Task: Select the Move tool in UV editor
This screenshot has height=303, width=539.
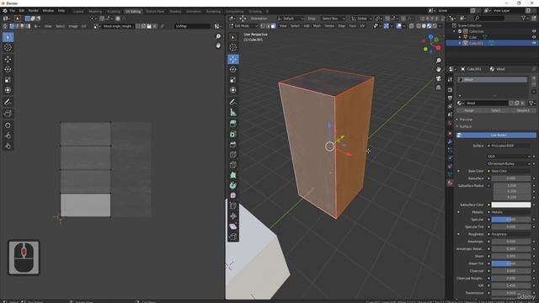Action: coord(8,60)
